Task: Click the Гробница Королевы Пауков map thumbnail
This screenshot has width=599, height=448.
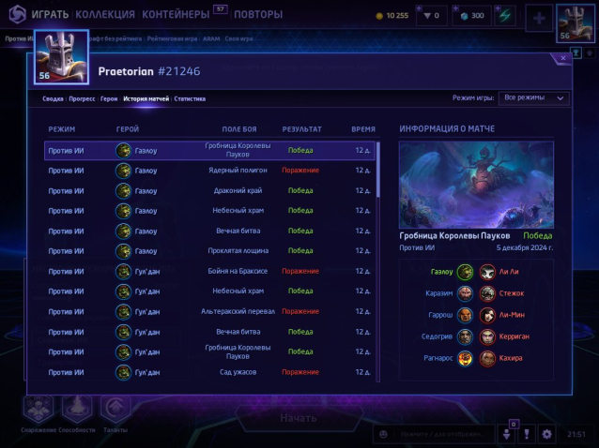Action: coord(476,185)
